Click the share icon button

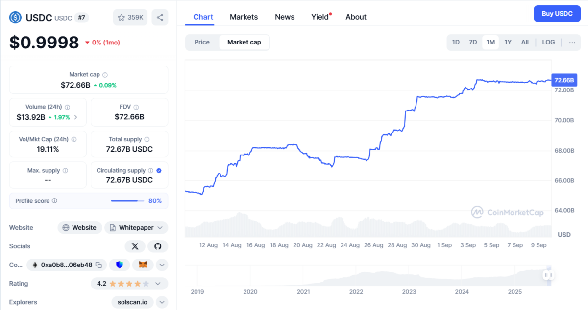pos(160,17)
